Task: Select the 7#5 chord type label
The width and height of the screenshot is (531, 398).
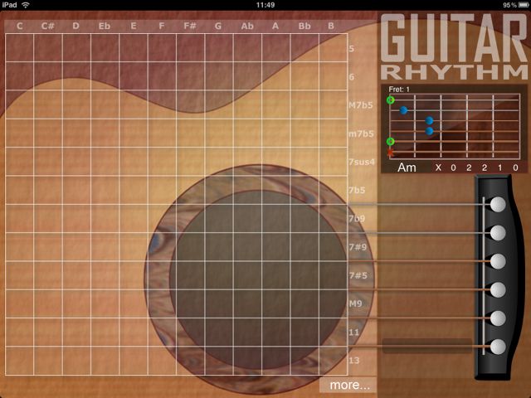Action: pos(358,275)
